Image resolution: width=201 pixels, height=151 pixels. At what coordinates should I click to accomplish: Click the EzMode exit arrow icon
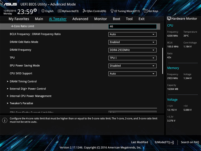point(172,142)
